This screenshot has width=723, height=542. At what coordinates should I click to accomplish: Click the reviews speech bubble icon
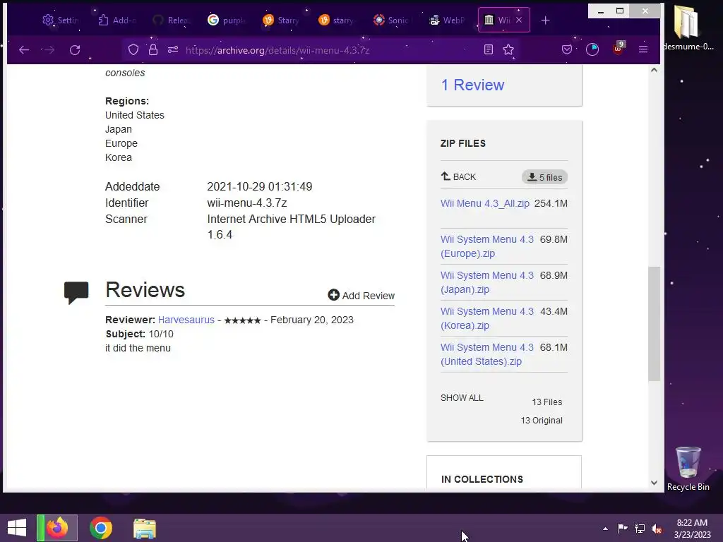pos(76,292)
